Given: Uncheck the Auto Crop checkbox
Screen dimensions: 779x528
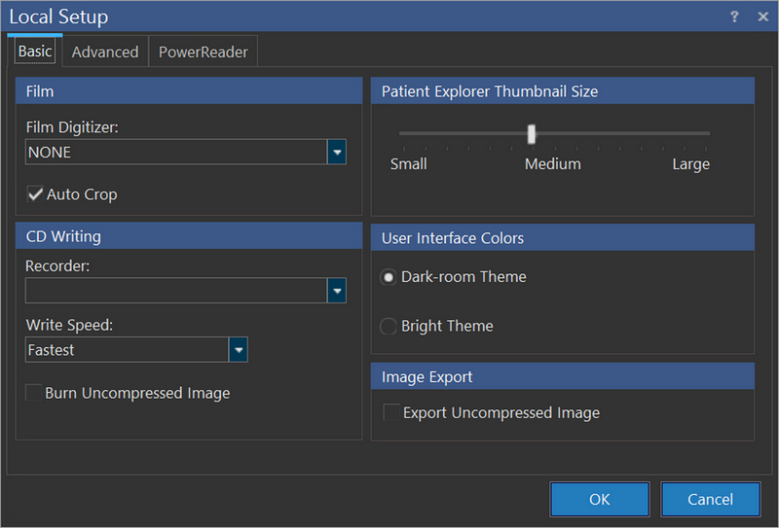Looking at the screenshot, I should [x=36, y=194].
